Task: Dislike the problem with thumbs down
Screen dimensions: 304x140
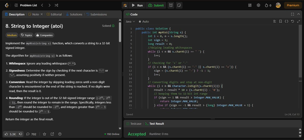Action: 21,134
